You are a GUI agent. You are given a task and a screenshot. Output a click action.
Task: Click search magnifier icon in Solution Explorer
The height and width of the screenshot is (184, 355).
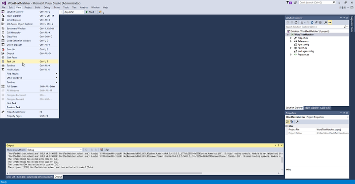tap(345, 27)
